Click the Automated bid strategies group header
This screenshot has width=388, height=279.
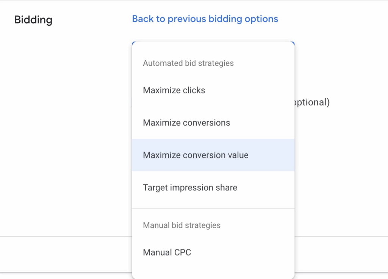tap(188, 63)
